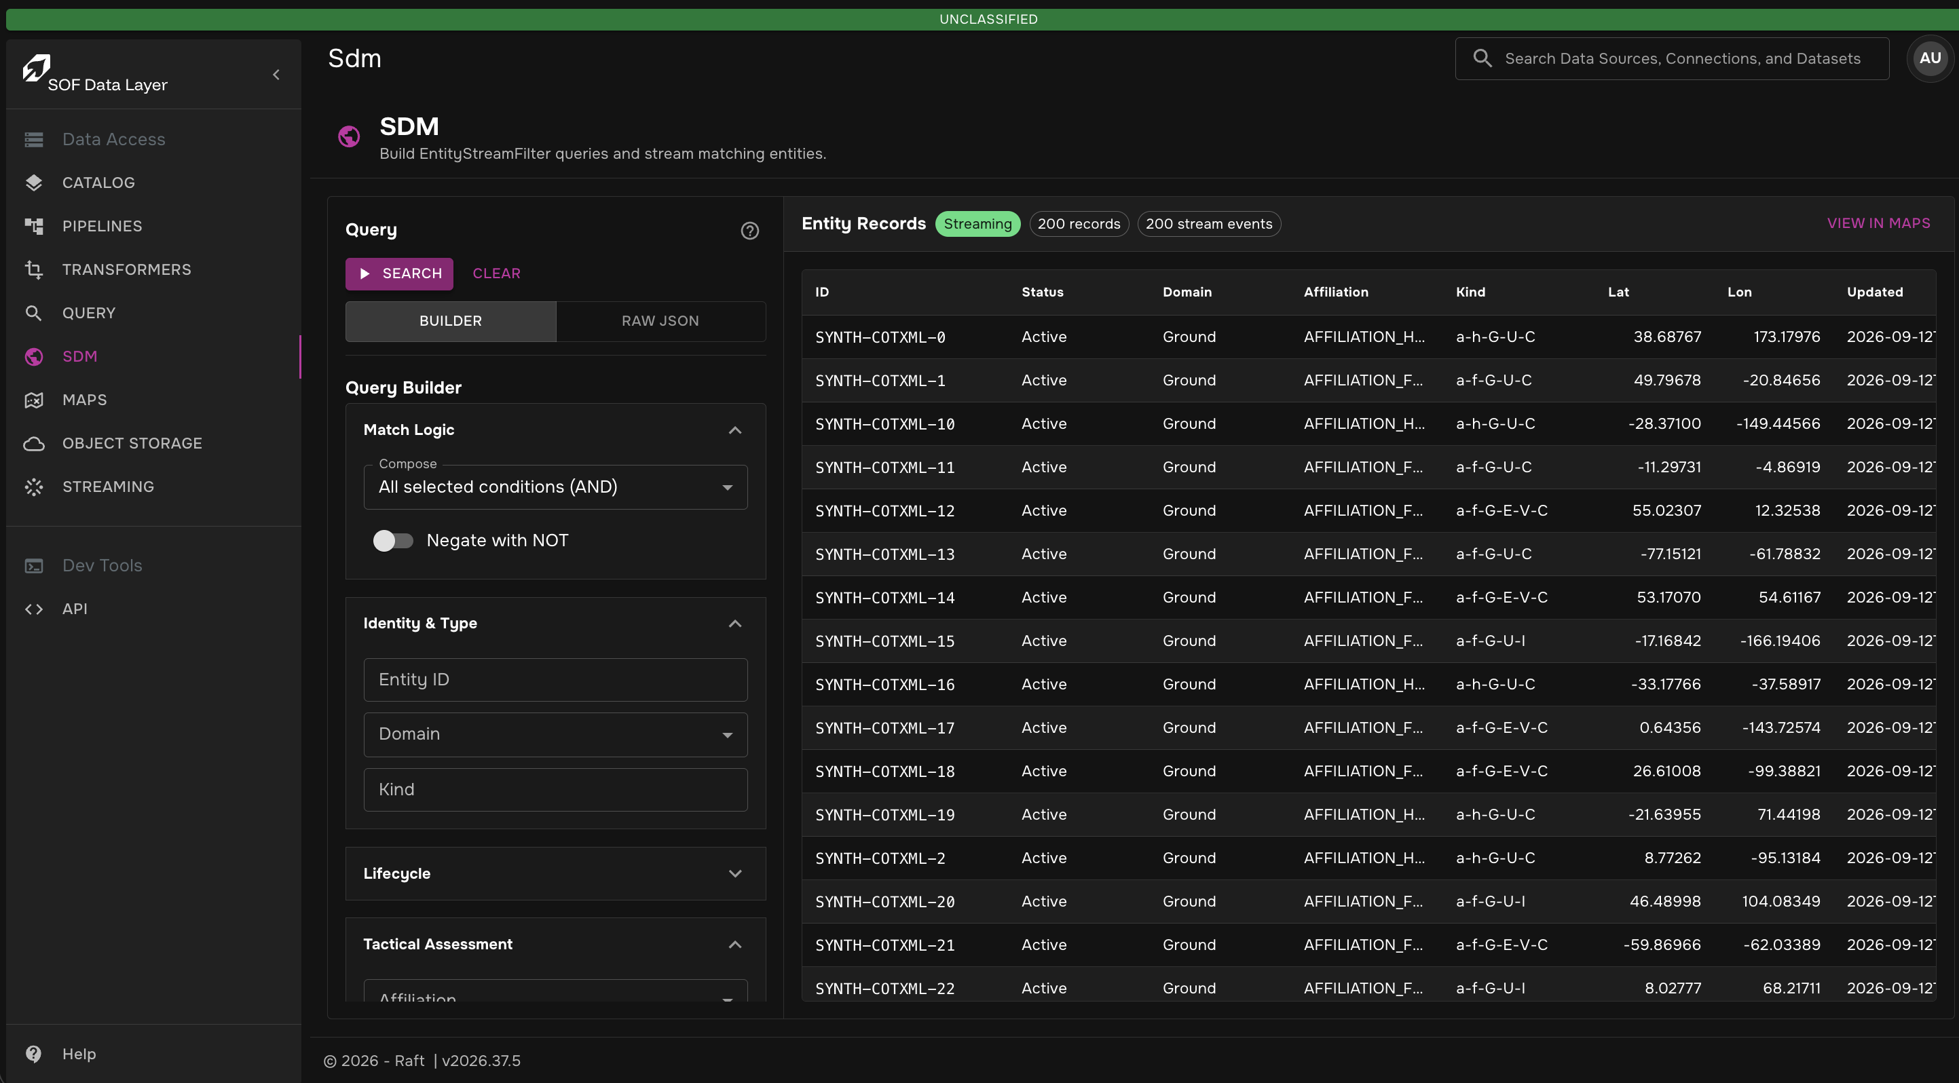The height and width of the screenshot is (1083, 1959).
Task: Toggle the Negate with NOT switch
Action: tap(392, 540)
